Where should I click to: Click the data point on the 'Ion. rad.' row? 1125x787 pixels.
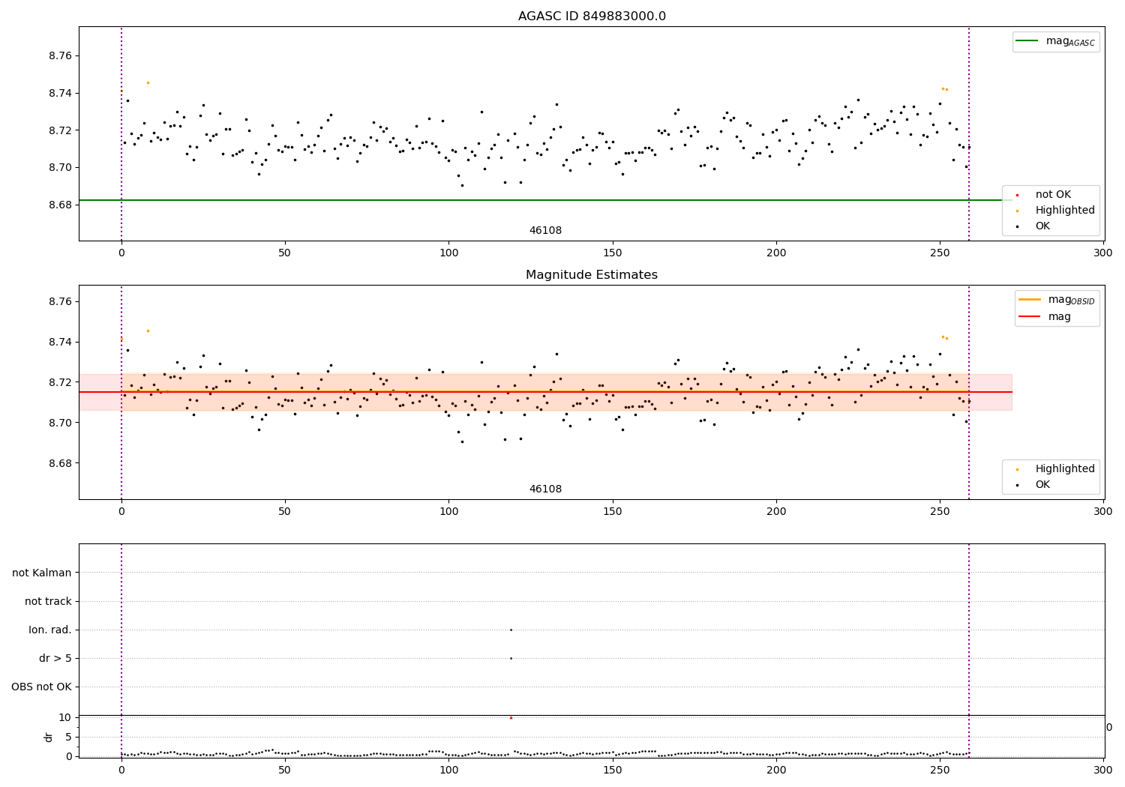511,630
